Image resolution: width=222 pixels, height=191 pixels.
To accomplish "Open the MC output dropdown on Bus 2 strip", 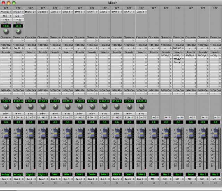I will pos(166,179).
